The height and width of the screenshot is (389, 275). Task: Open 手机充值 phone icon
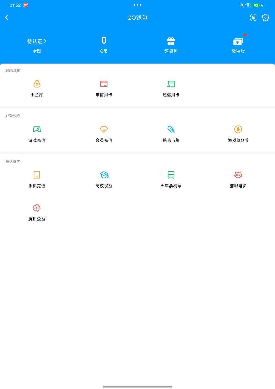[x=37, y=175]
